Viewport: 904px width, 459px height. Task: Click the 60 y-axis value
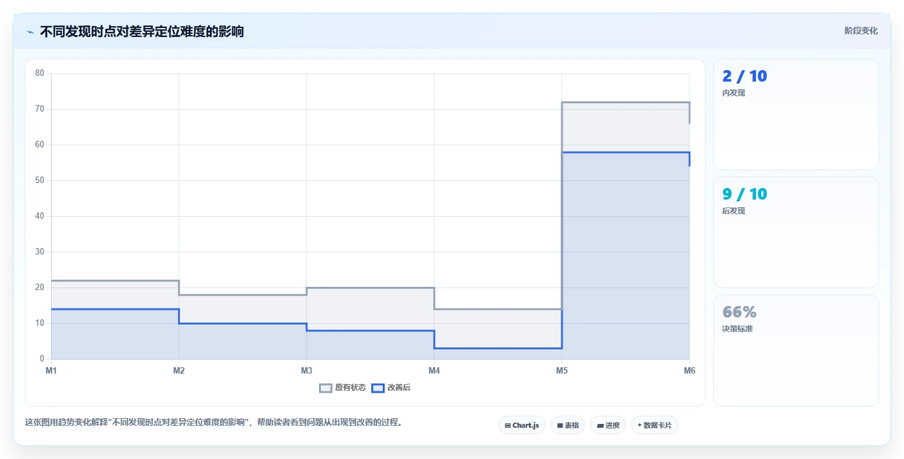click(40, 145)
